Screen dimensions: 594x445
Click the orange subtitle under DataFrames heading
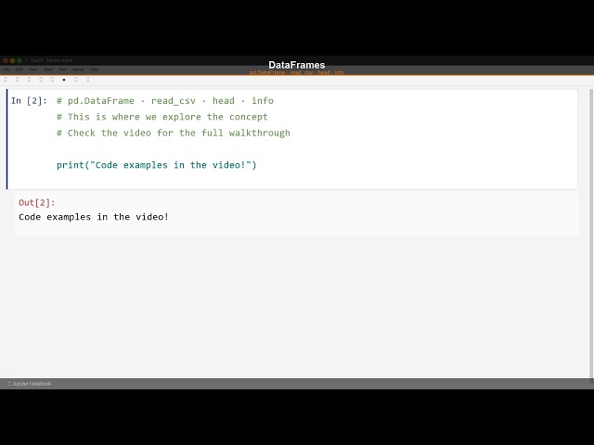pos(297,72)
